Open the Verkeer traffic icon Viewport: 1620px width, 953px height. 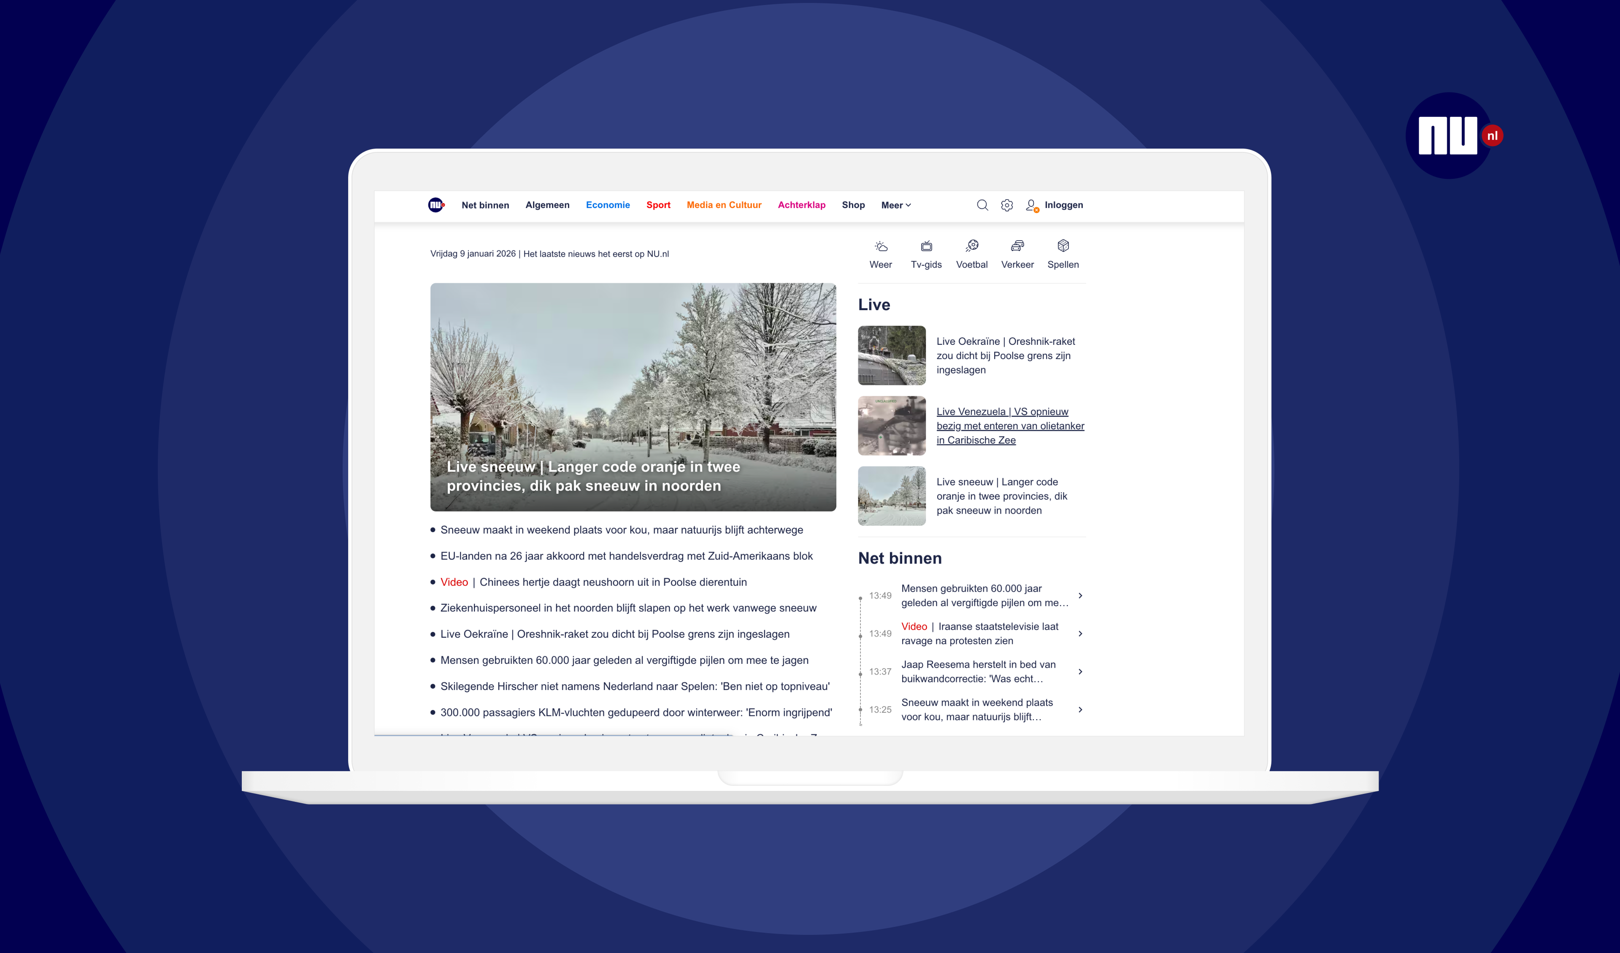[1017, 246]
